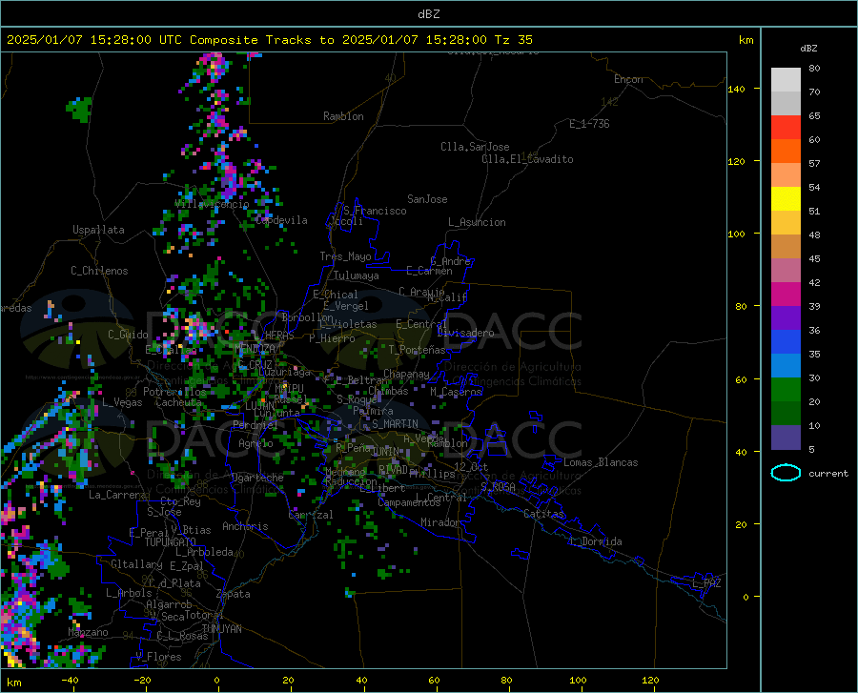Click the 'S_MARTIN' map label

coord(395,424)
